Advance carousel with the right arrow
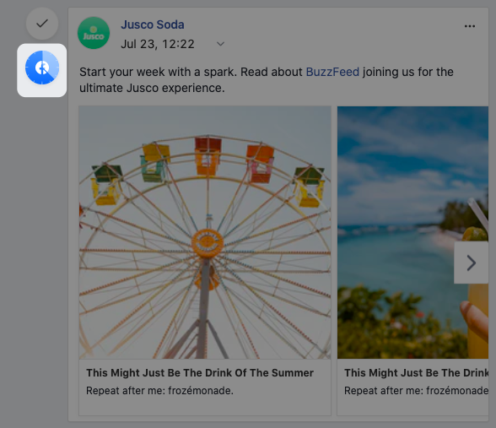Screen dimensions: 496x428 point(471,263)
